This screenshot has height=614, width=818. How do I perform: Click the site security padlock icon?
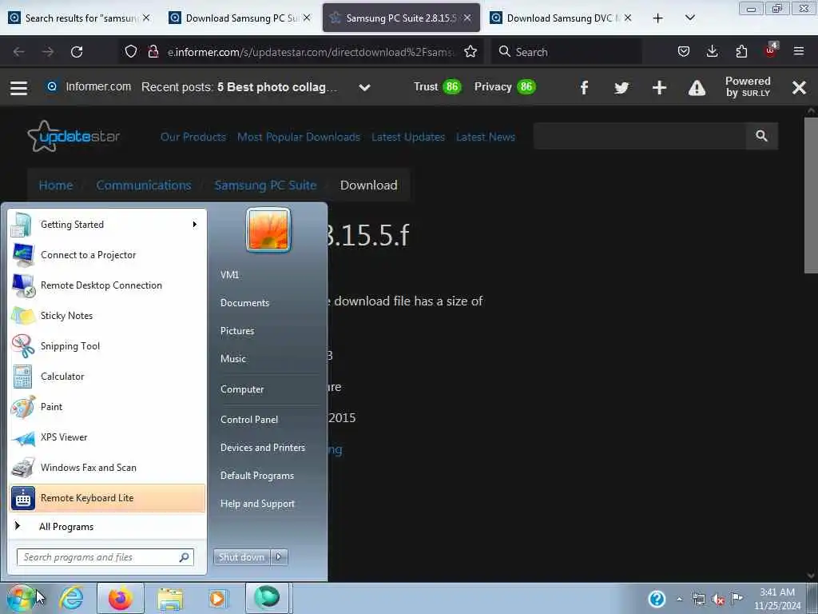point(153,52)
